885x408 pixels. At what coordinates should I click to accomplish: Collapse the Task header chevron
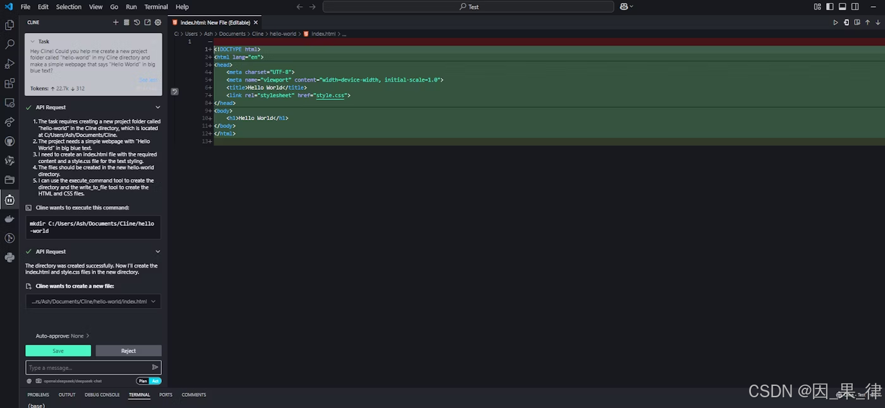click(32, 41)
